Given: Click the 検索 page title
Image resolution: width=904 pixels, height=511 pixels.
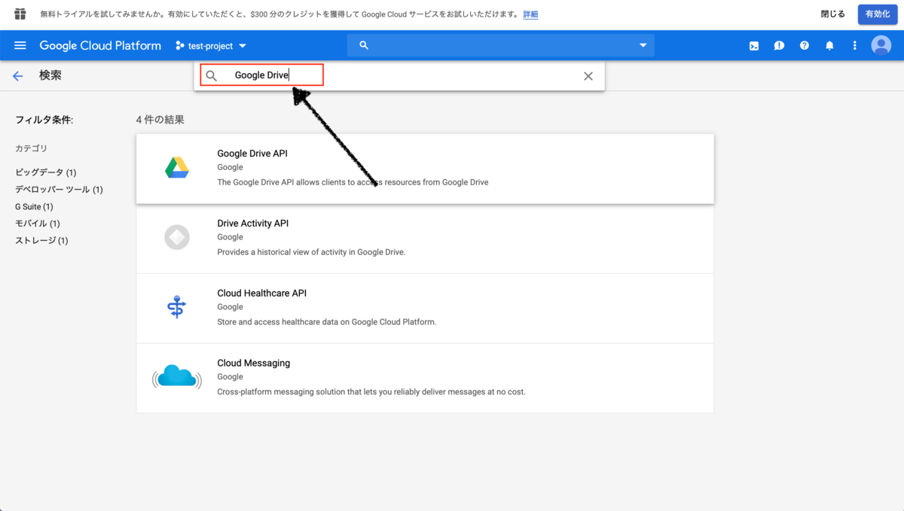Looking at the screenshot, I should 50,75.
